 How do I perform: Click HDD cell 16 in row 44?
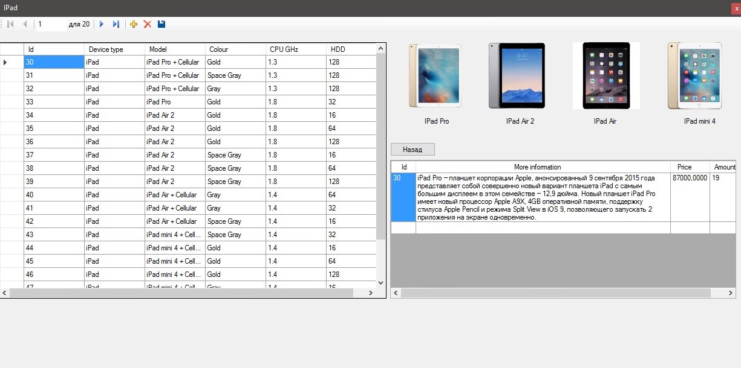click(351, 248)
